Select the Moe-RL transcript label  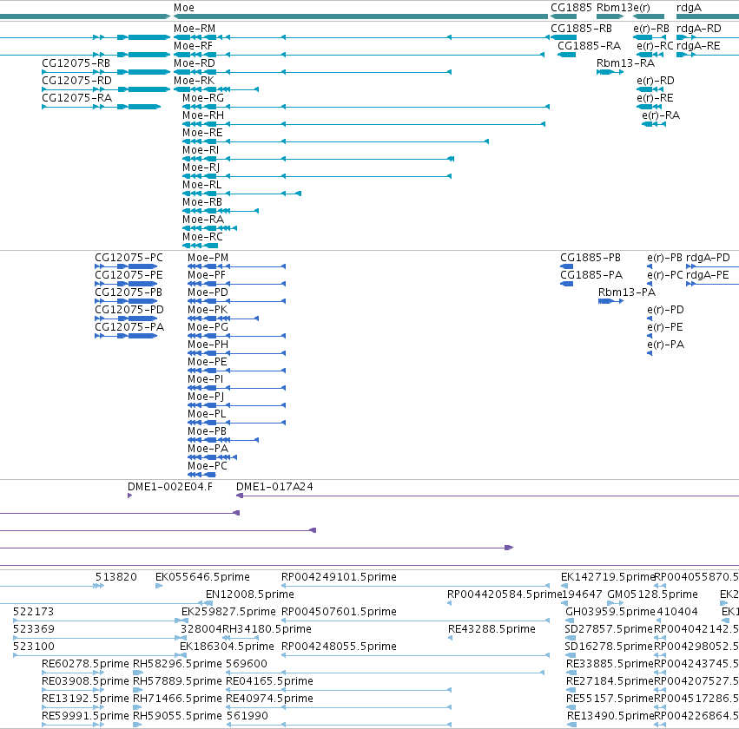click(202, 185)
